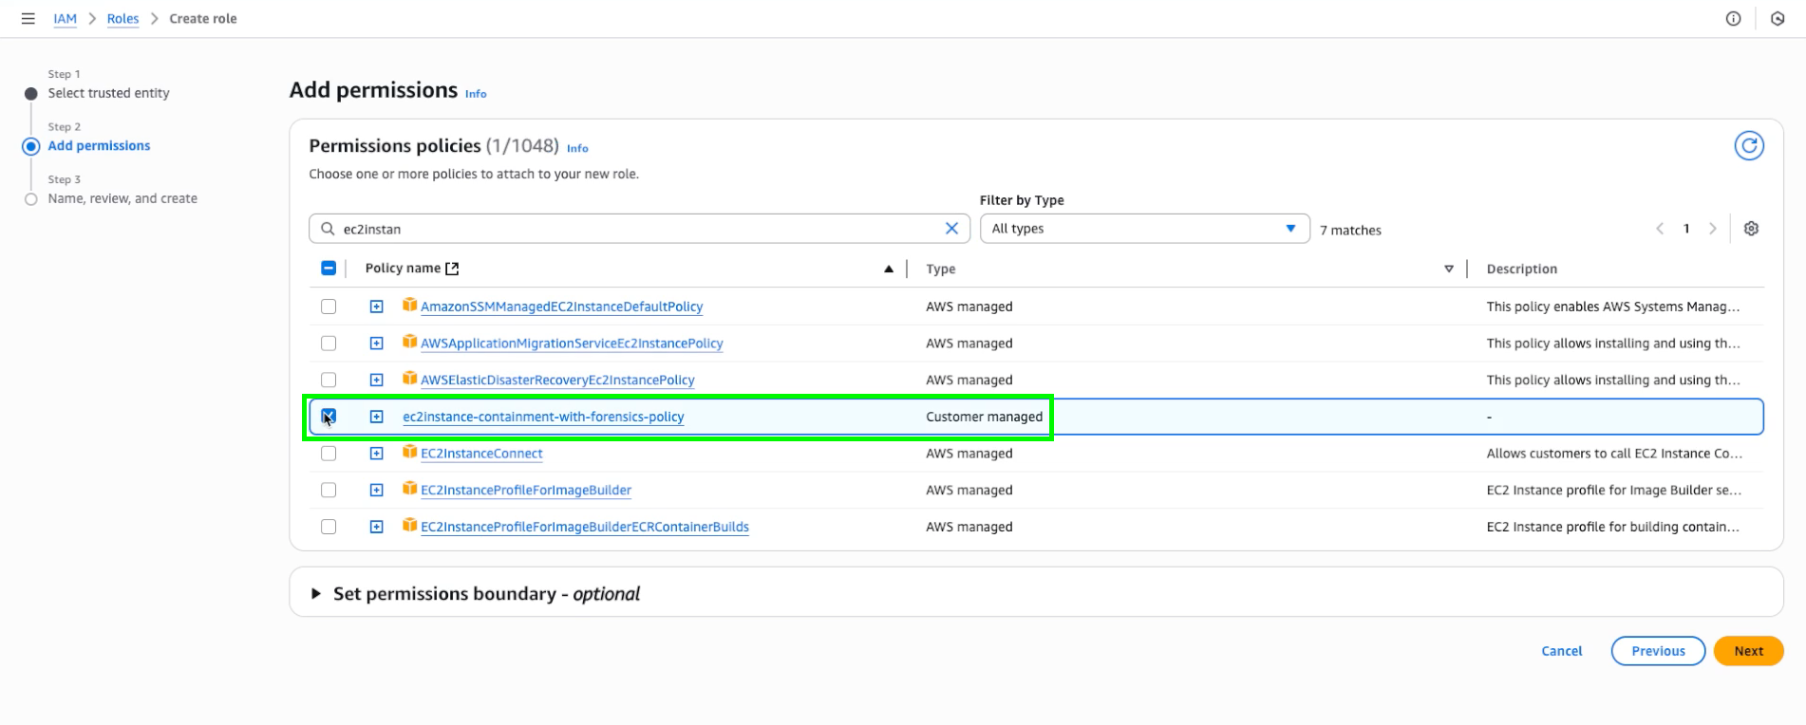This screenshot has height=725, width=1806.
Task: Click the Customer managed type cell
Action: (x=984, y=417)
